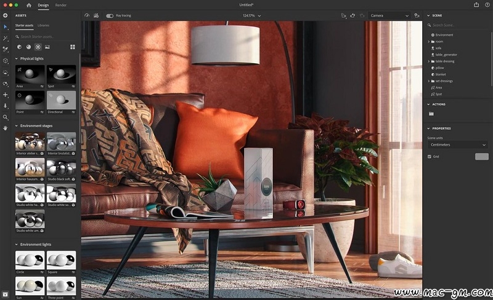The height and width of the screenshot is (300, 493).
Task: Click the Add and import content plus icon
Action: [x=6, y=15]
